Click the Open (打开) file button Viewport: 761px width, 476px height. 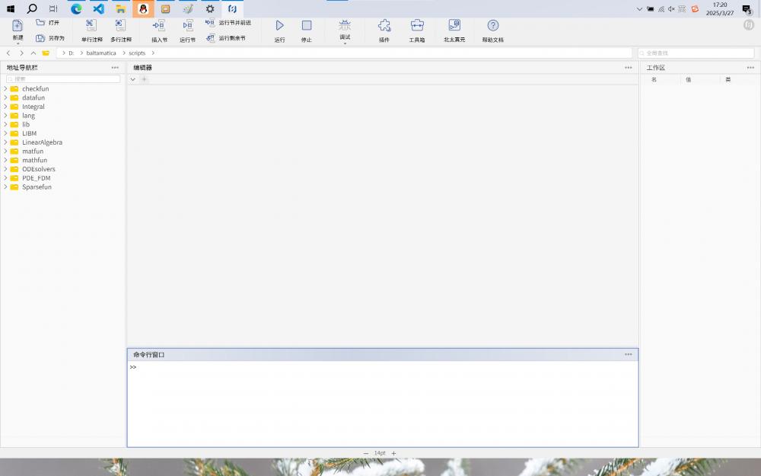(47, 23)
